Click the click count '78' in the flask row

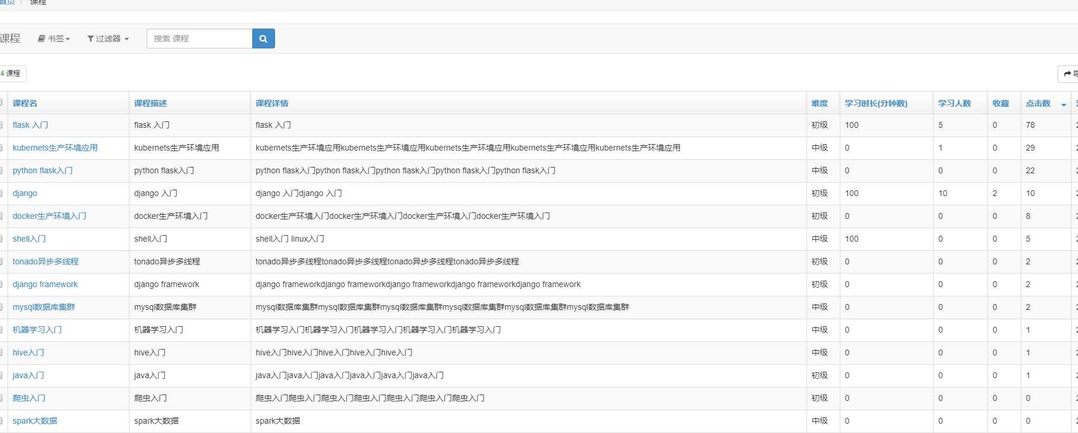(1030, 125)
